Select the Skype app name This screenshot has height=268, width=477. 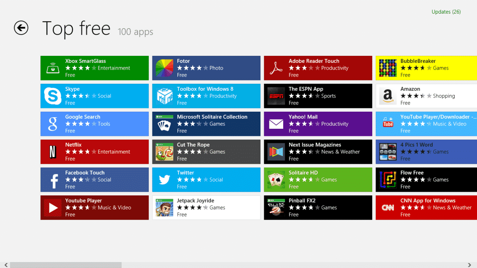click(x=72, y=89)
